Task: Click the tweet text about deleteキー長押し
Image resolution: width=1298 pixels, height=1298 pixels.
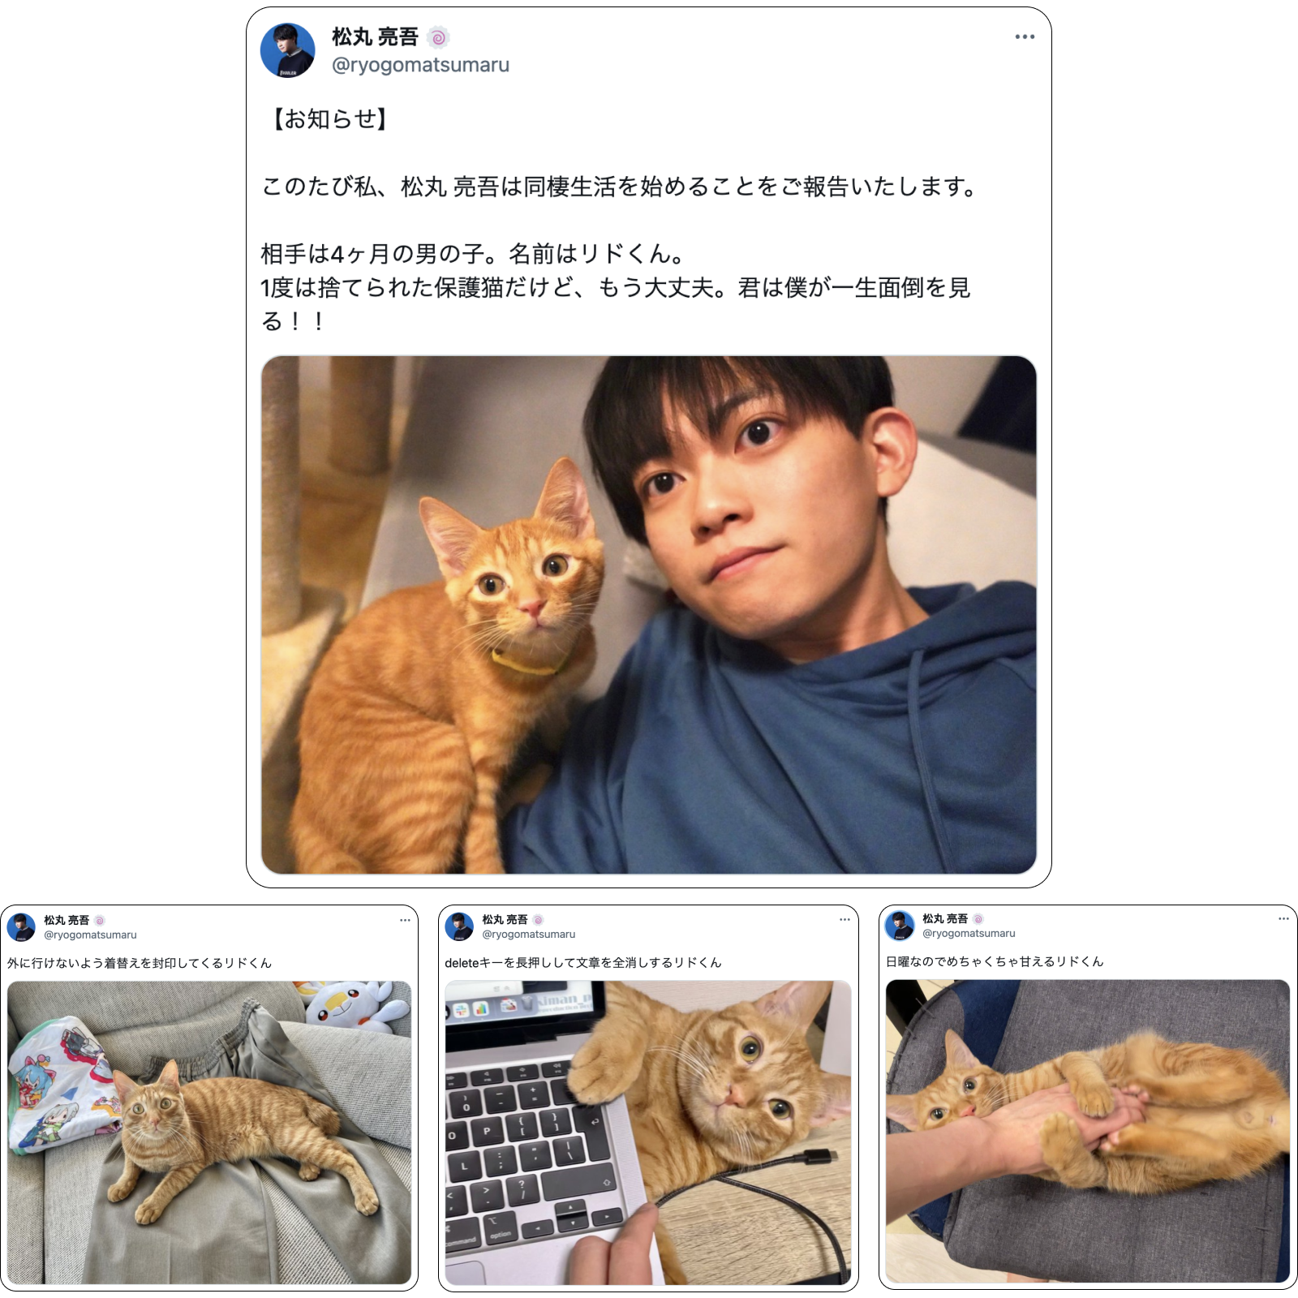Action: tap(583, 962)
